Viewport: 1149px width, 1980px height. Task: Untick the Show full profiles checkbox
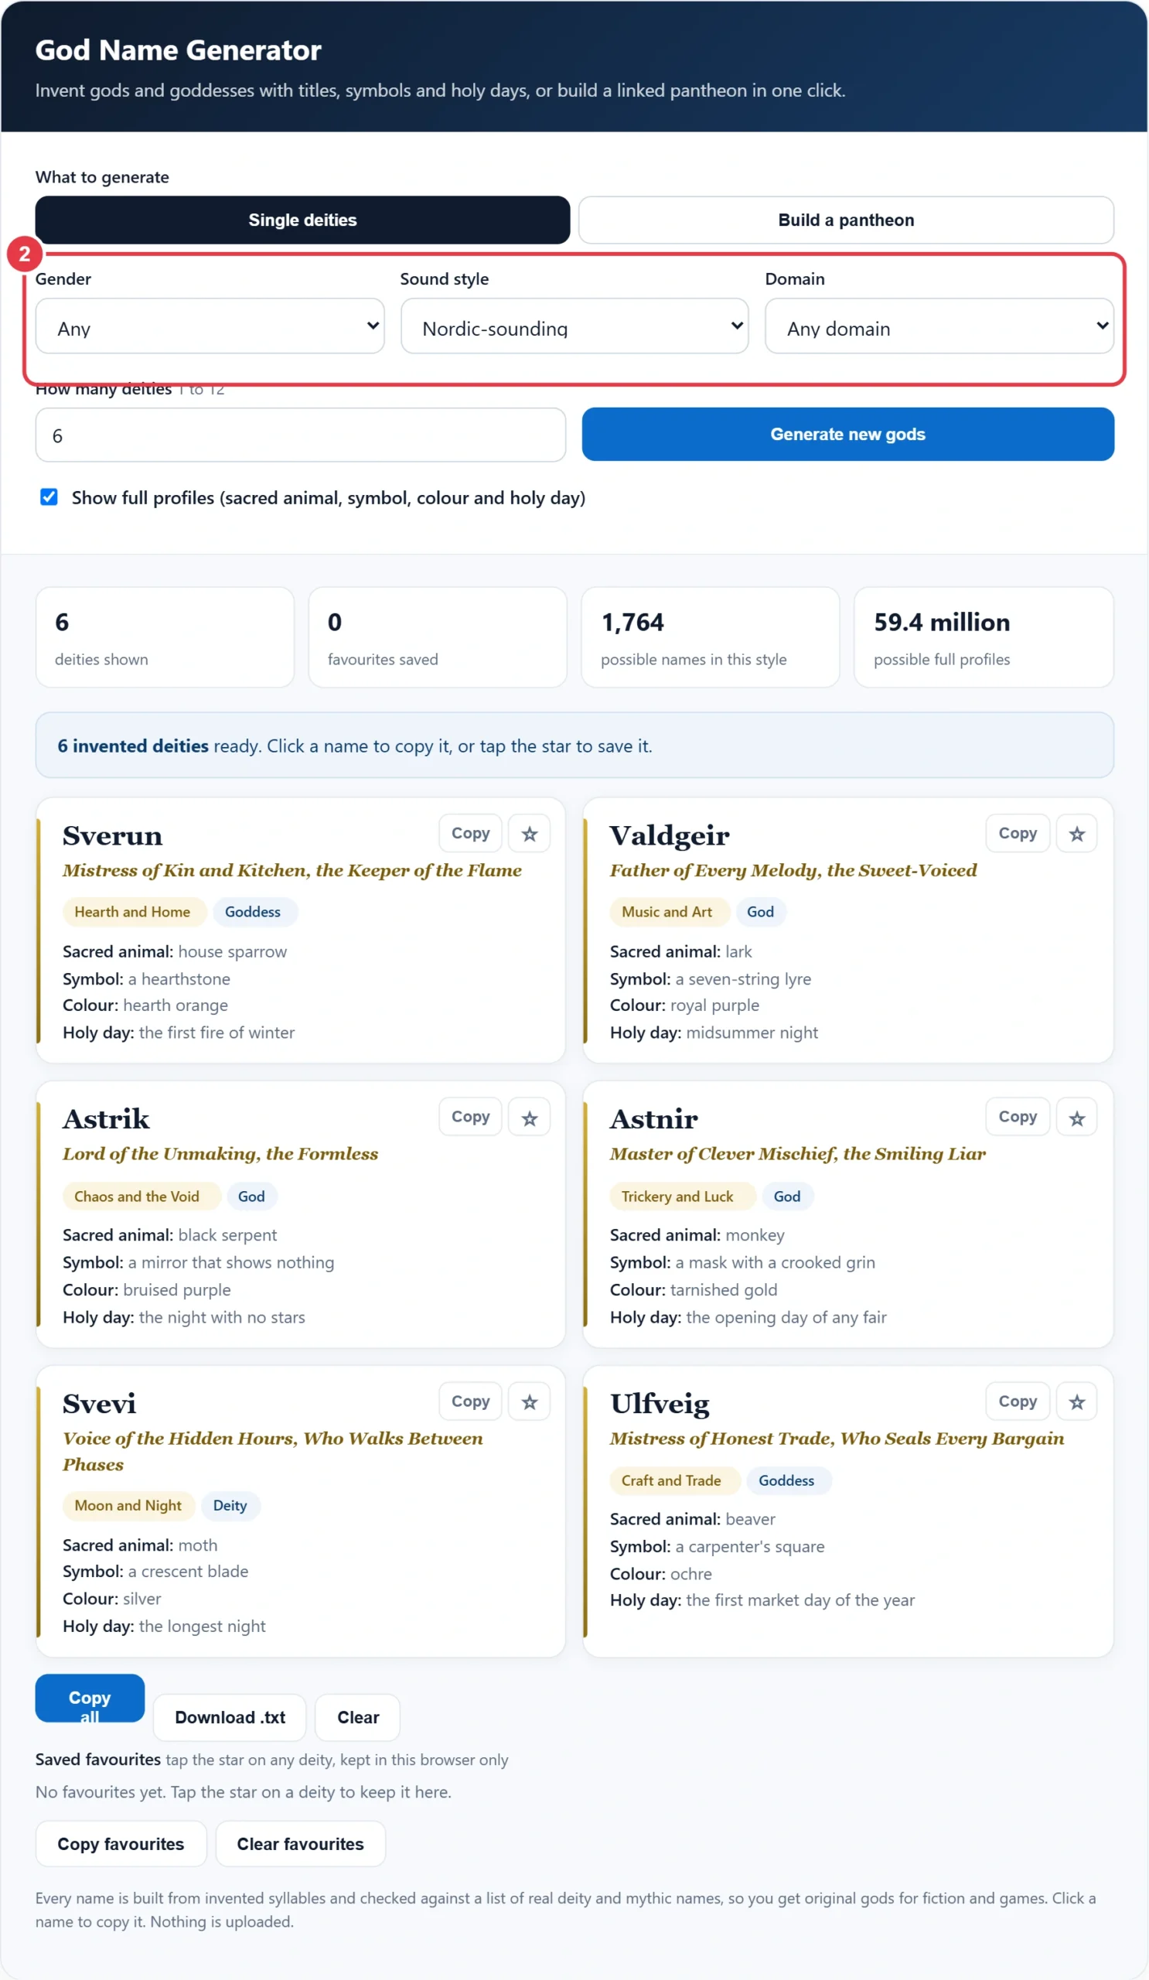(49, 497)
